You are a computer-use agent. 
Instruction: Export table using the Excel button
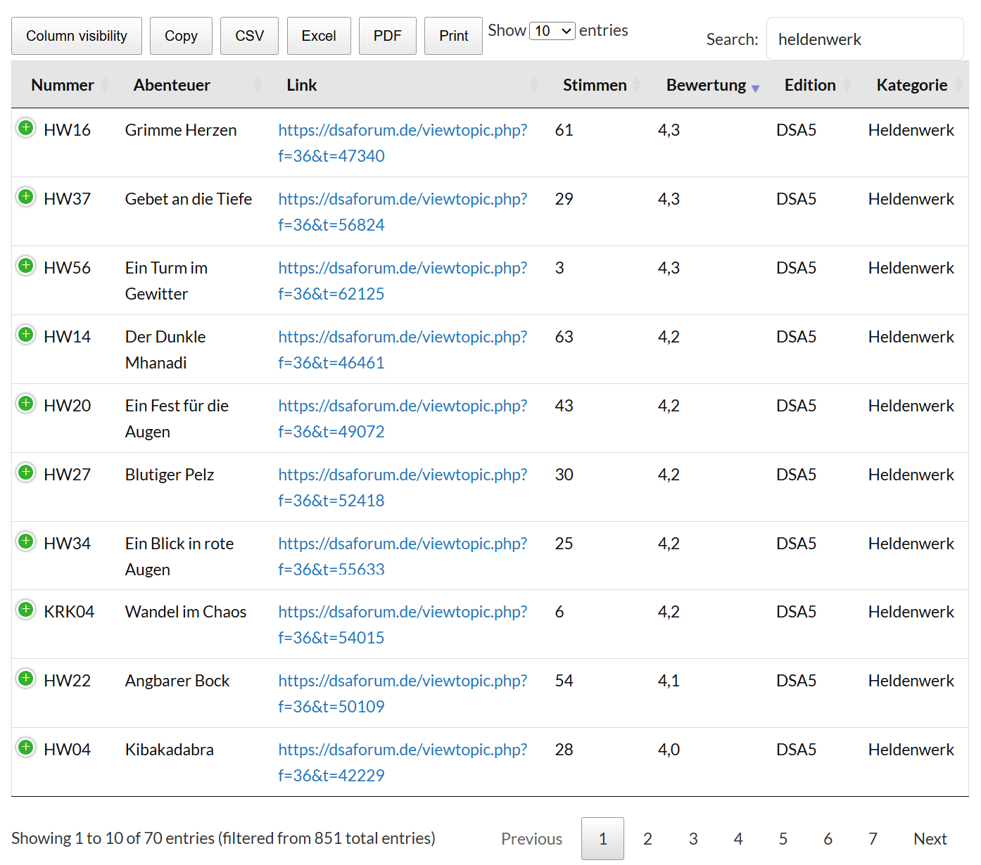coord(319,36)
